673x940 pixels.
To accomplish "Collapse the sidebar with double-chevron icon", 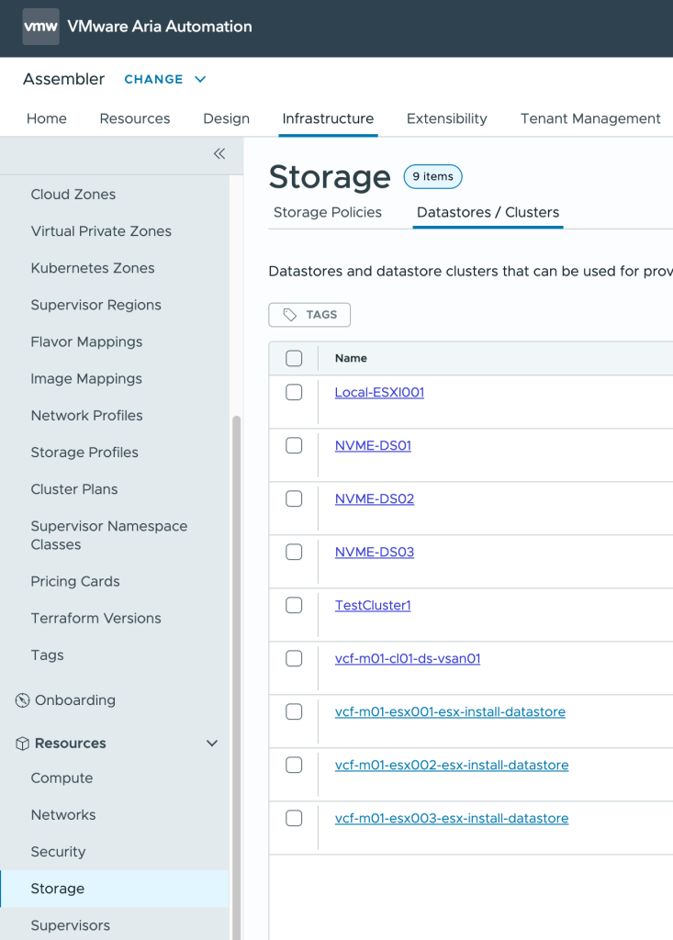I will pos(219,154).
